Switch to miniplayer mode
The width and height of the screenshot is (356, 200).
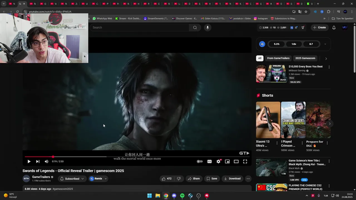click(227, 161)
